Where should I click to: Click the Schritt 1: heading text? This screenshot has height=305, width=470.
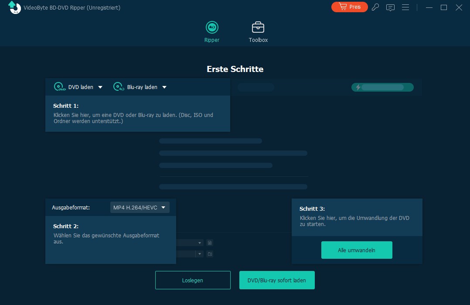66,106
